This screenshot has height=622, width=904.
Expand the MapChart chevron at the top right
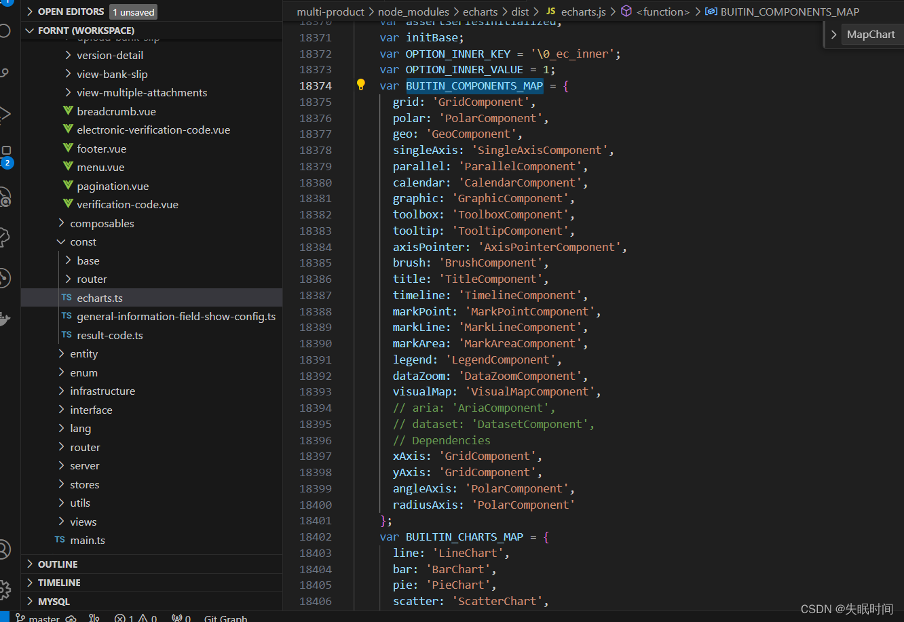point(834,35)
